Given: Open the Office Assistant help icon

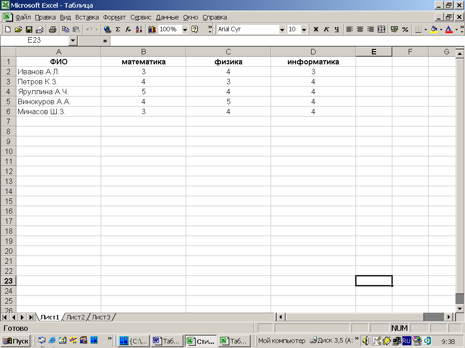Looking at the screenshot, I should [x=195, y=29].
